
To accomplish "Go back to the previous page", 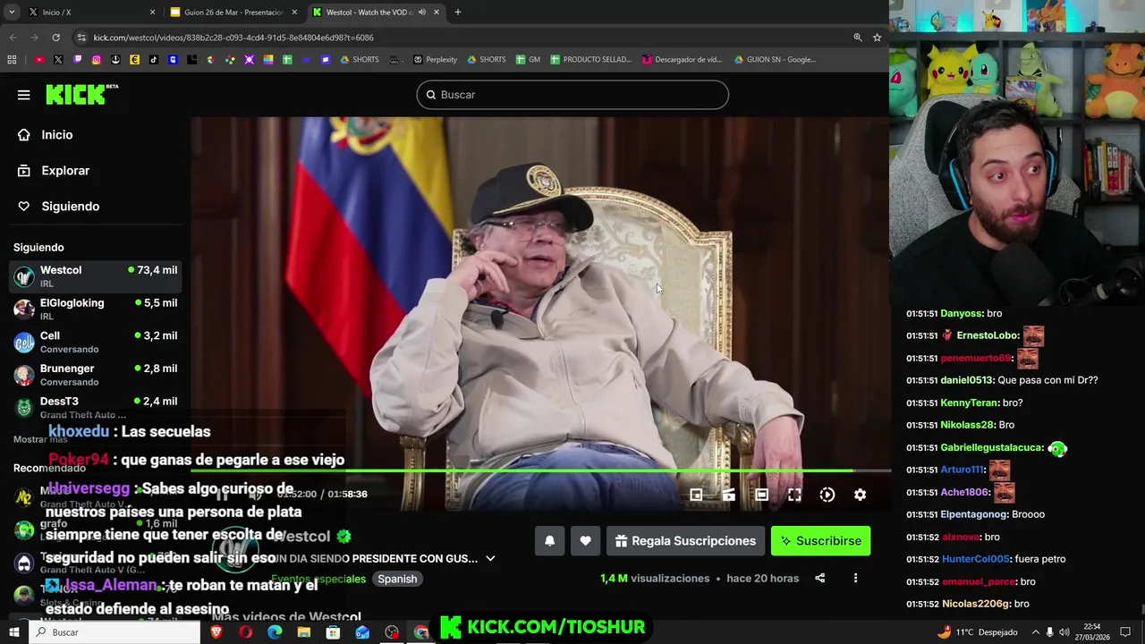I will point(13,38).
